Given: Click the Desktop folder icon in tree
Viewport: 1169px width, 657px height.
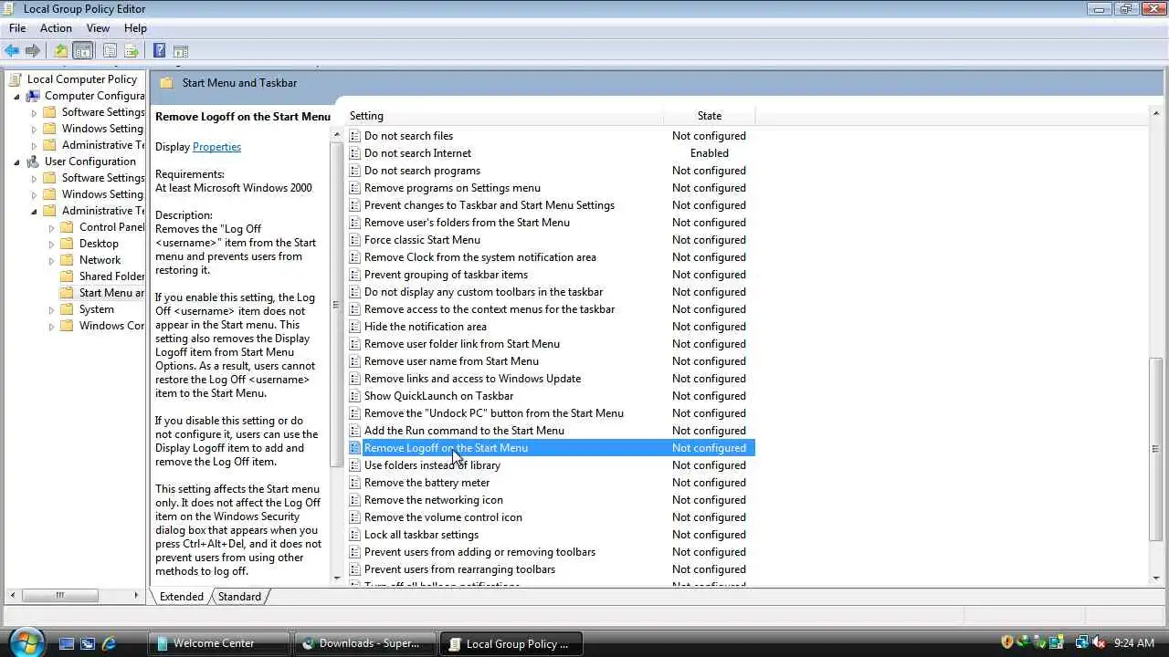Looking at the screenshot, I should point(67,244).
